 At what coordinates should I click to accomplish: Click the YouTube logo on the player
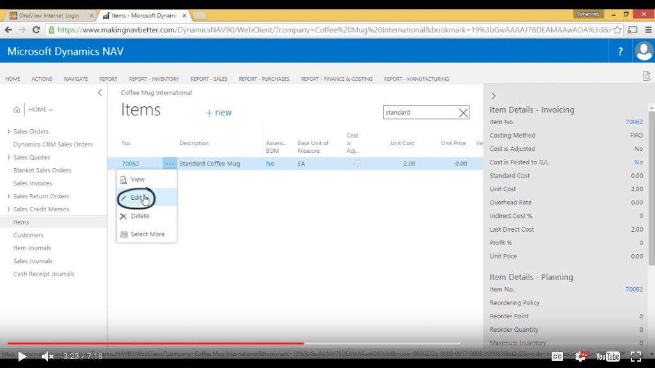608,357
